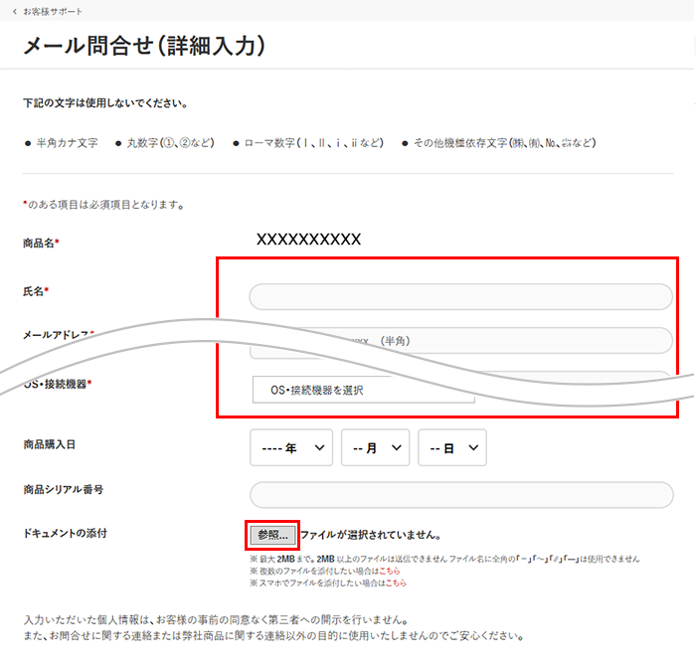The height and width of the screenshot is (667, 696).
Task: Click the のある項目は必須項目となります note
Action: [103, 205]
